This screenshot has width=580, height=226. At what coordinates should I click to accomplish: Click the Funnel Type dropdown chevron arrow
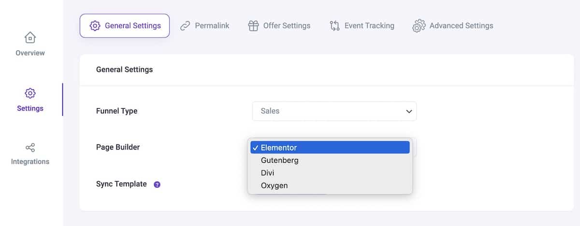(x=409, y=112)
